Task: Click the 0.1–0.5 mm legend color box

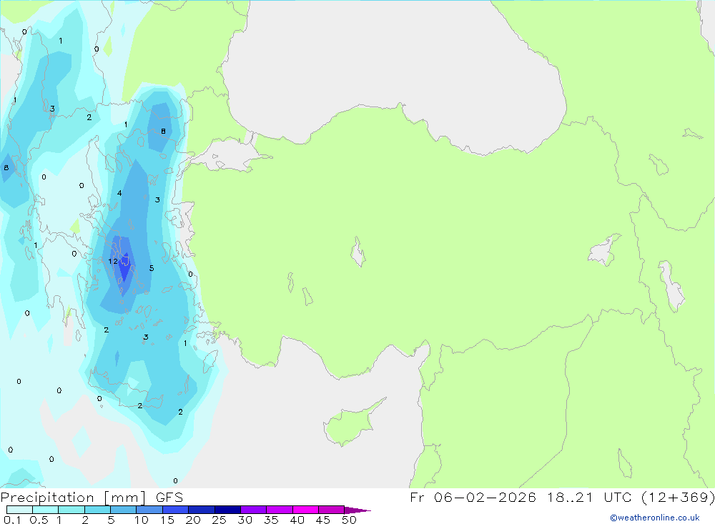Action: coord(19,510)
